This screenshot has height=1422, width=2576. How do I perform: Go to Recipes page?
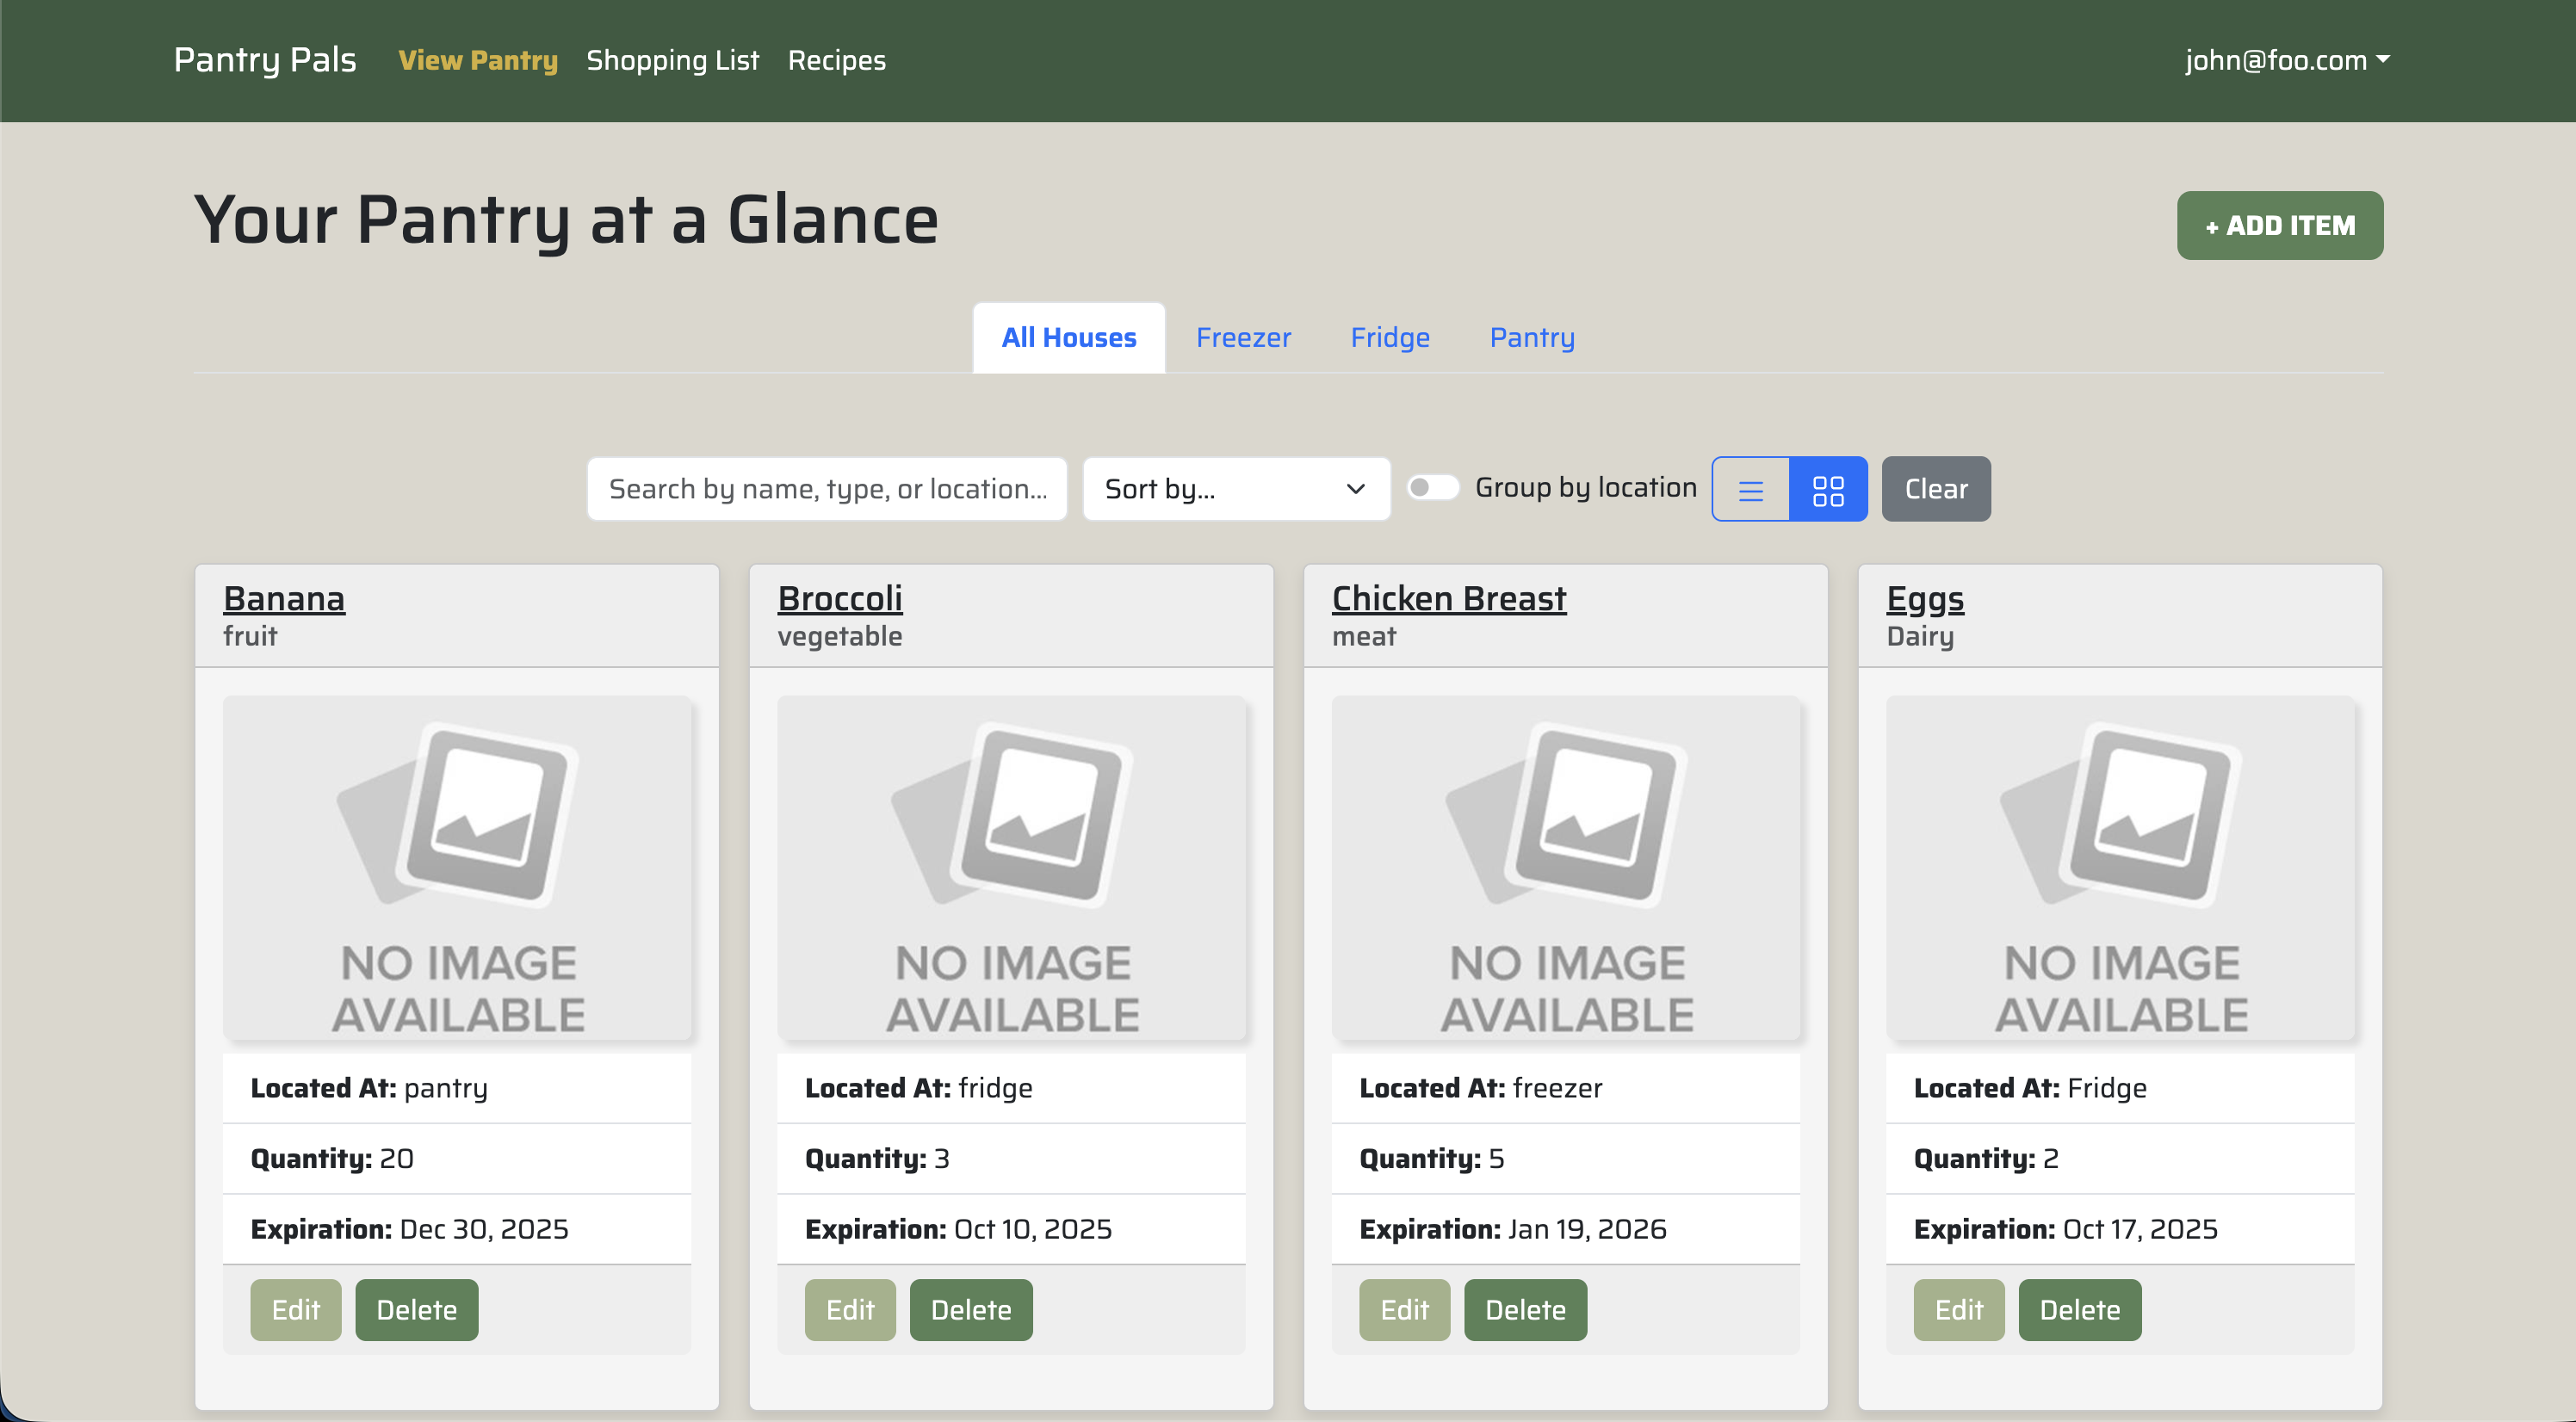pyautogui.click(x=836, y=60)
